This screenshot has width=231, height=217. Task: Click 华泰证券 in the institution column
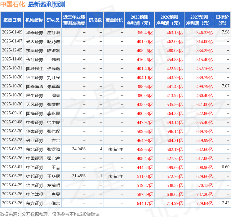(34, 32)
